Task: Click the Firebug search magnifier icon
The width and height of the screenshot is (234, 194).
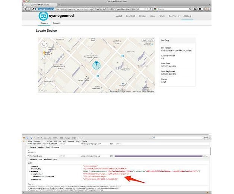Action: (x=154, y=138)
